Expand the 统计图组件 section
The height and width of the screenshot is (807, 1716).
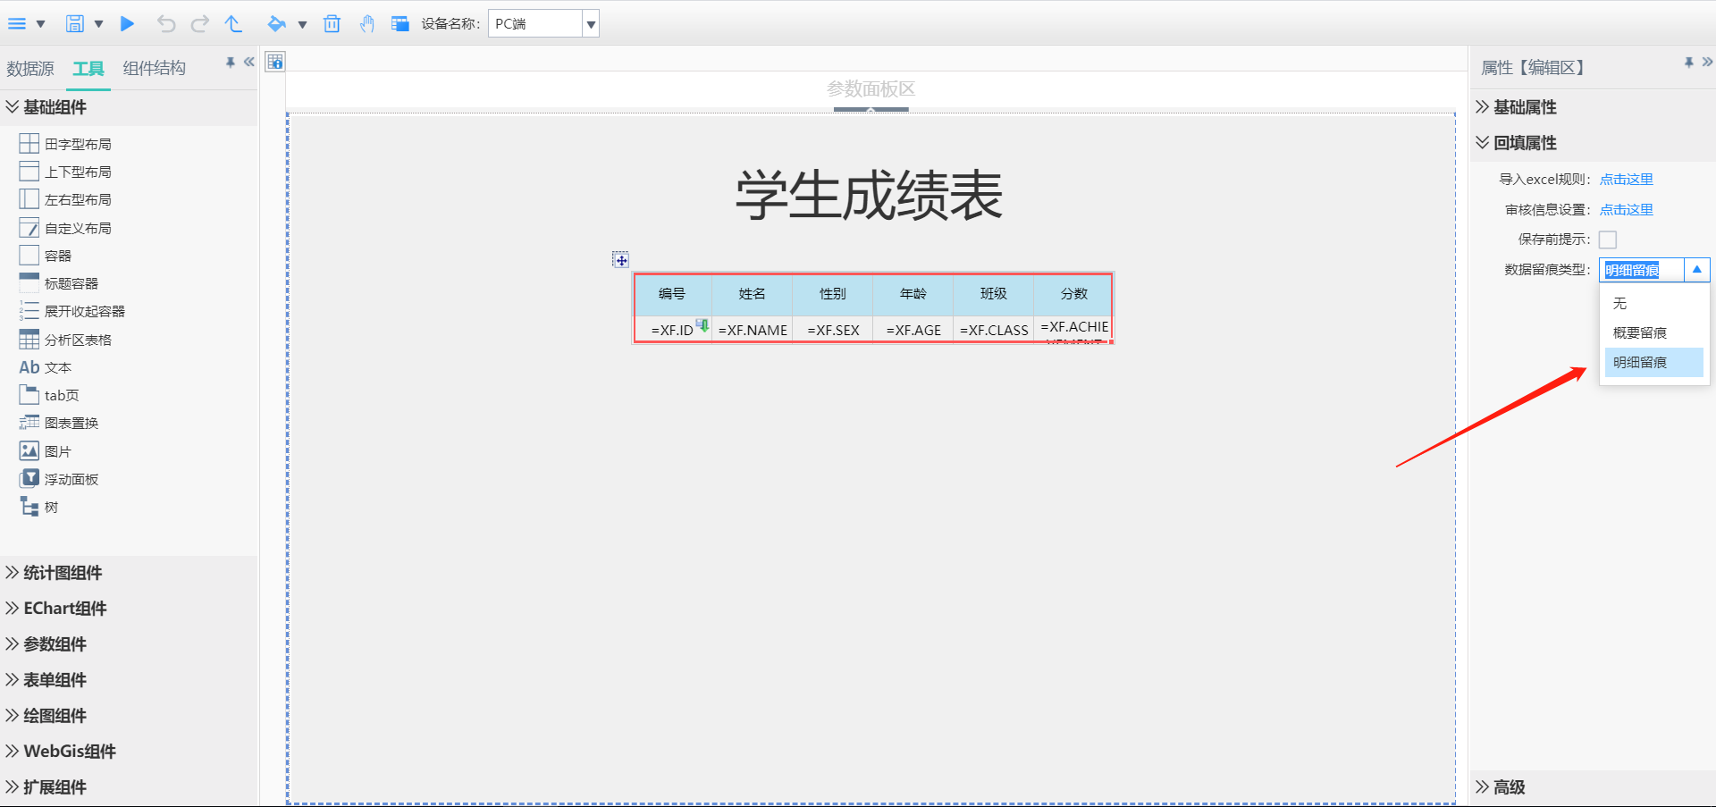[x=63, y=573]
